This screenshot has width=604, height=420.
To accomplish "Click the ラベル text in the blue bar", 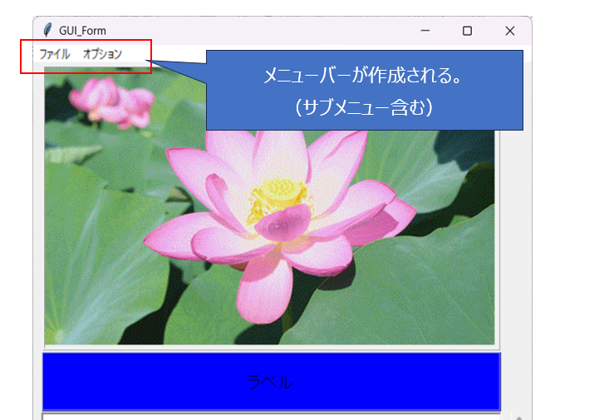I will [x=270, y=383].
